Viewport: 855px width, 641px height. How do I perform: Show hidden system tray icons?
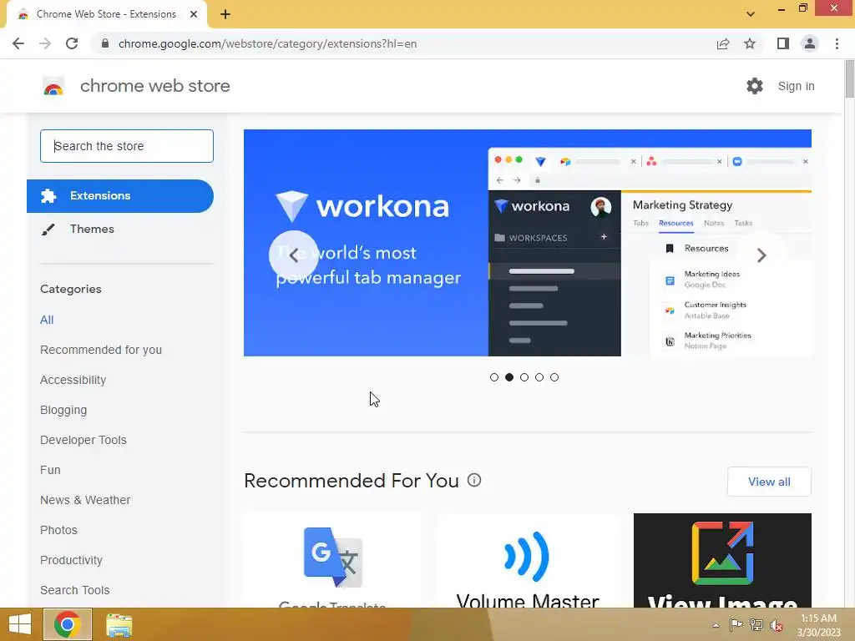point(716,625)
